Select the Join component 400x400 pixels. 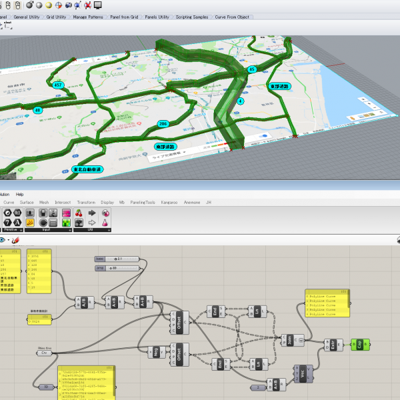tap(293, 340)
